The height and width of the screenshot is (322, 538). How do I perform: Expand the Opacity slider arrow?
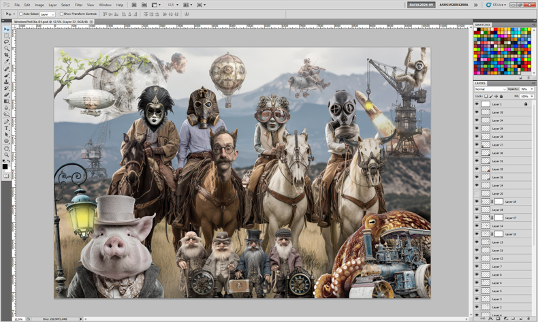pyautogui.click(x=532, y=89)
